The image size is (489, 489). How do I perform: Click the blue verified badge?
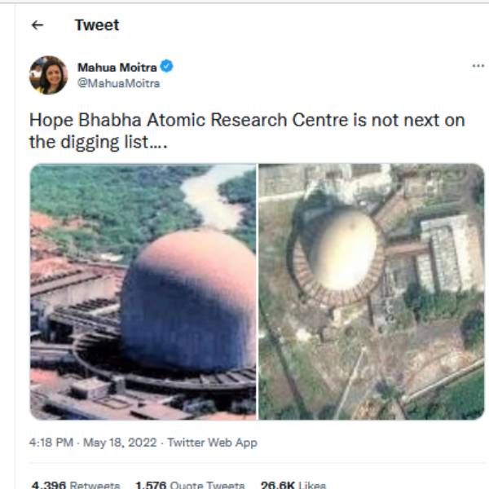[x=167, y=67]
